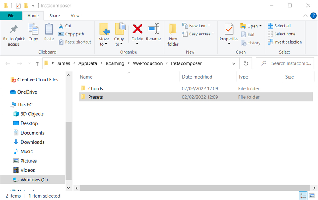The image size is (318, 200).
Task: Click Select none in ribbon
Action: 281,34
